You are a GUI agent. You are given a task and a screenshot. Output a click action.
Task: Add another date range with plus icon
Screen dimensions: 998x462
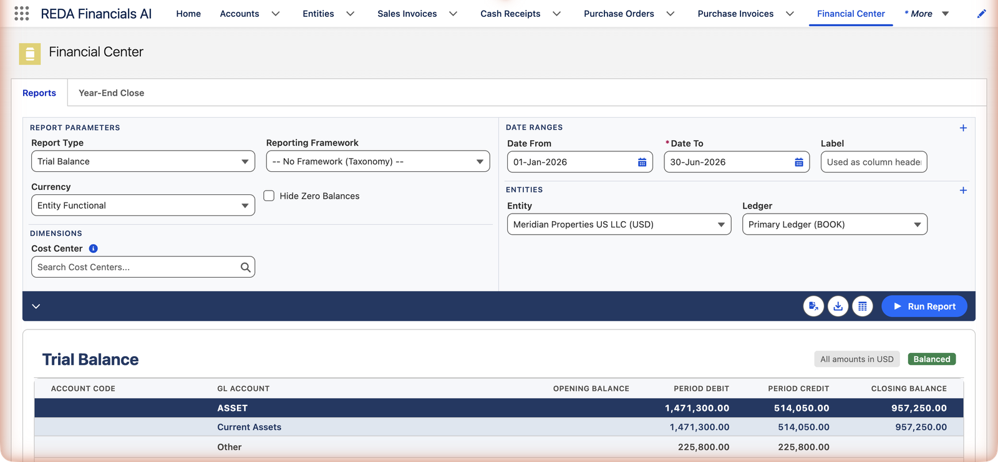[x=963, y=128]
